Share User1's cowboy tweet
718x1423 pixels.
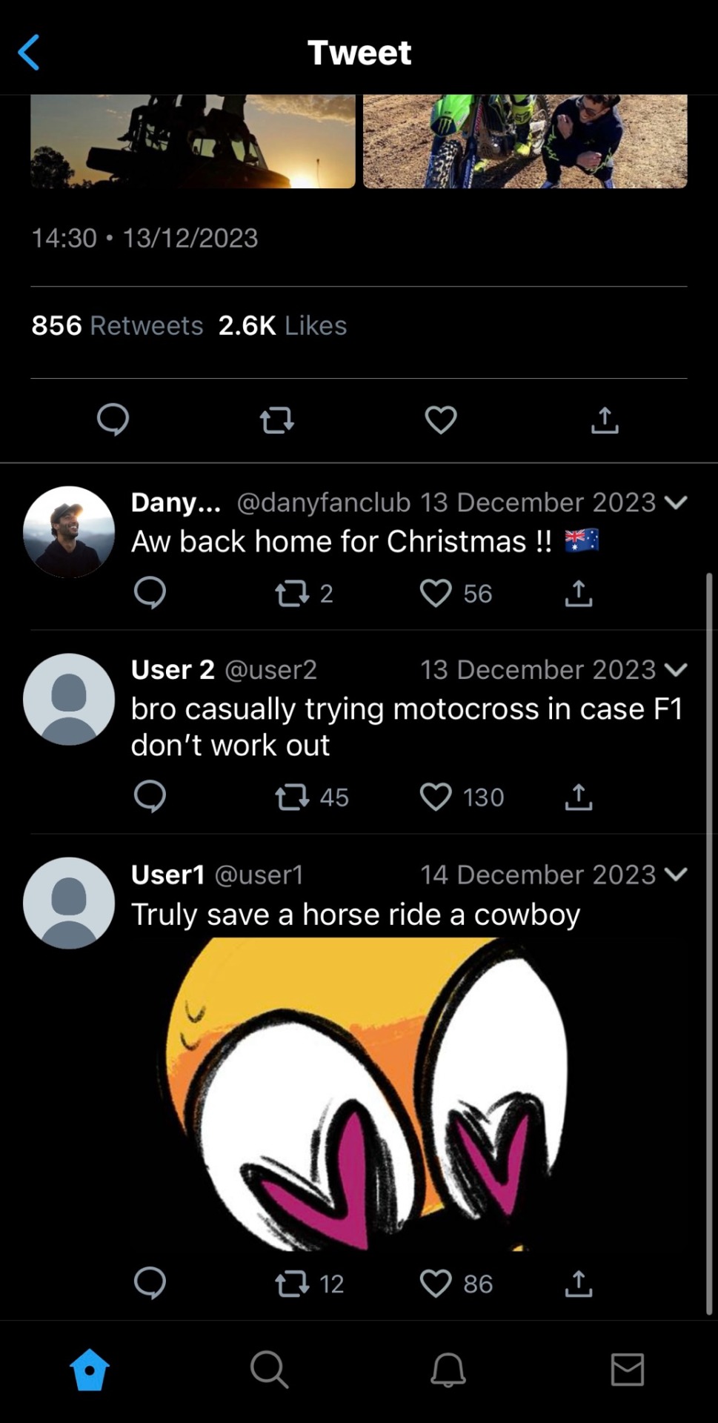click(x=578, y=1283)
